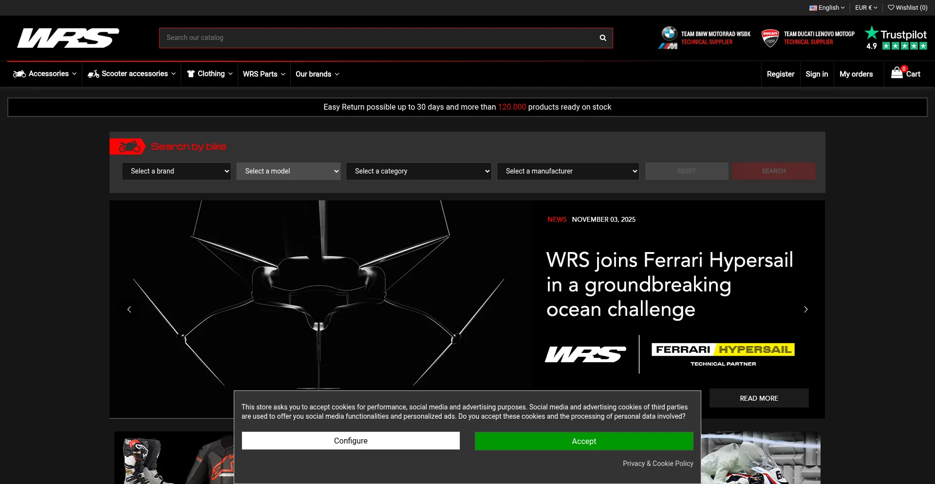The height and width of the screenshot is (484, 935).
Task: Open the Clothing menu
Action: pos(210,74)
